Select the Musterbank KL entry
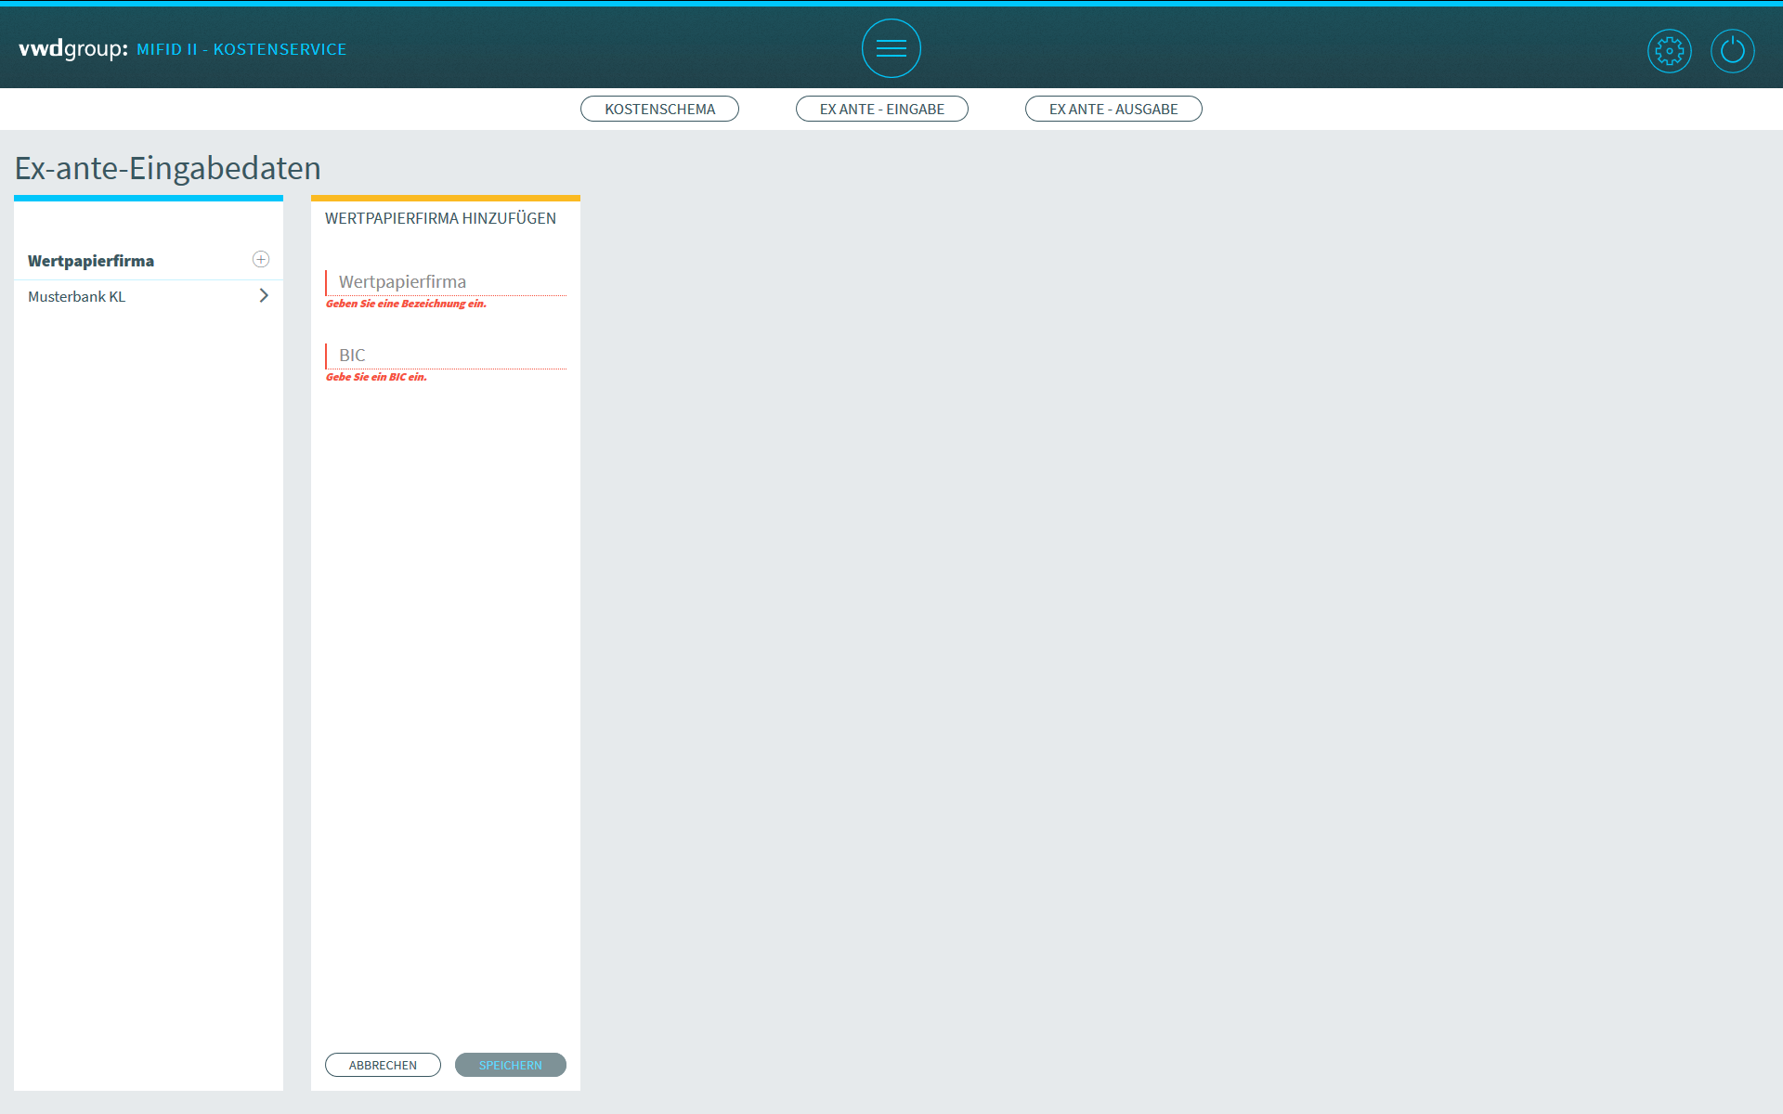Viewport: 1783px width, 1114px height. click(x=77, y=297)
